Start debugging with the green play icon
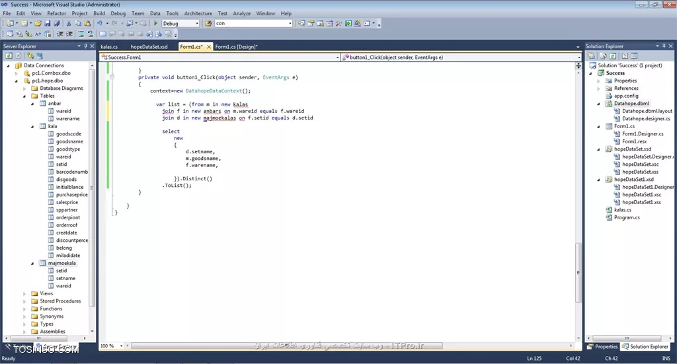The height and width of the screenshot is (364, 677). pyautogui.click(x=155, y=23)
